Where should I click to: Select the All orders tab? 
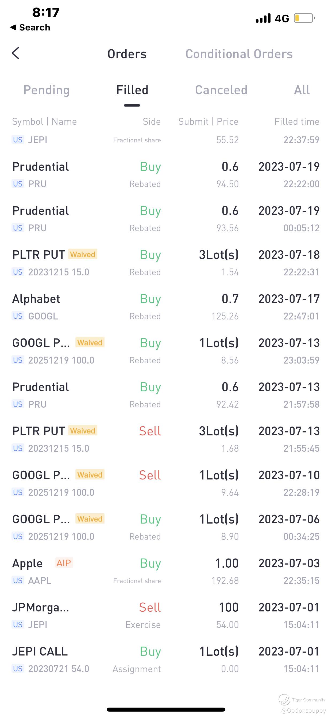coord(302,90)
